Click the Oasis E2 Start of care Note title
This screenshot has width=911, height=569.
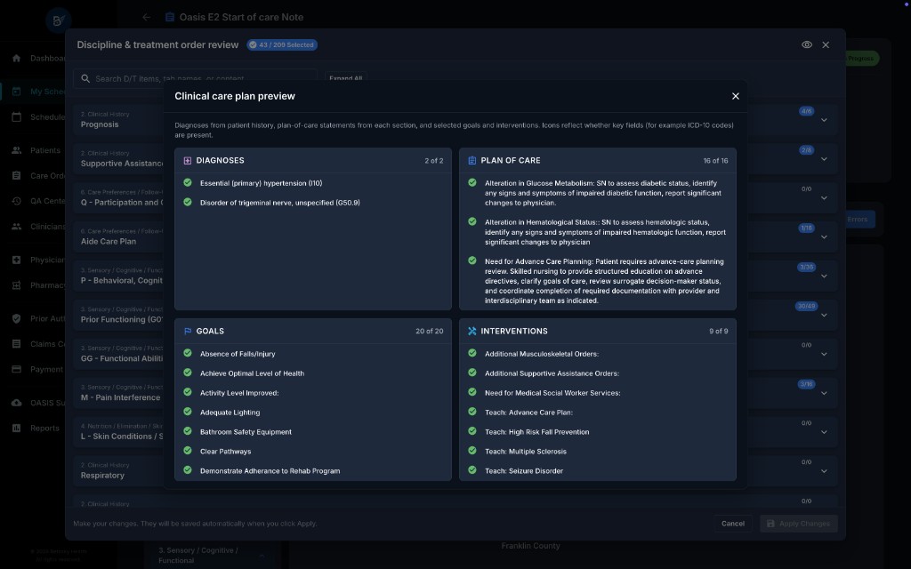[241, 18]
